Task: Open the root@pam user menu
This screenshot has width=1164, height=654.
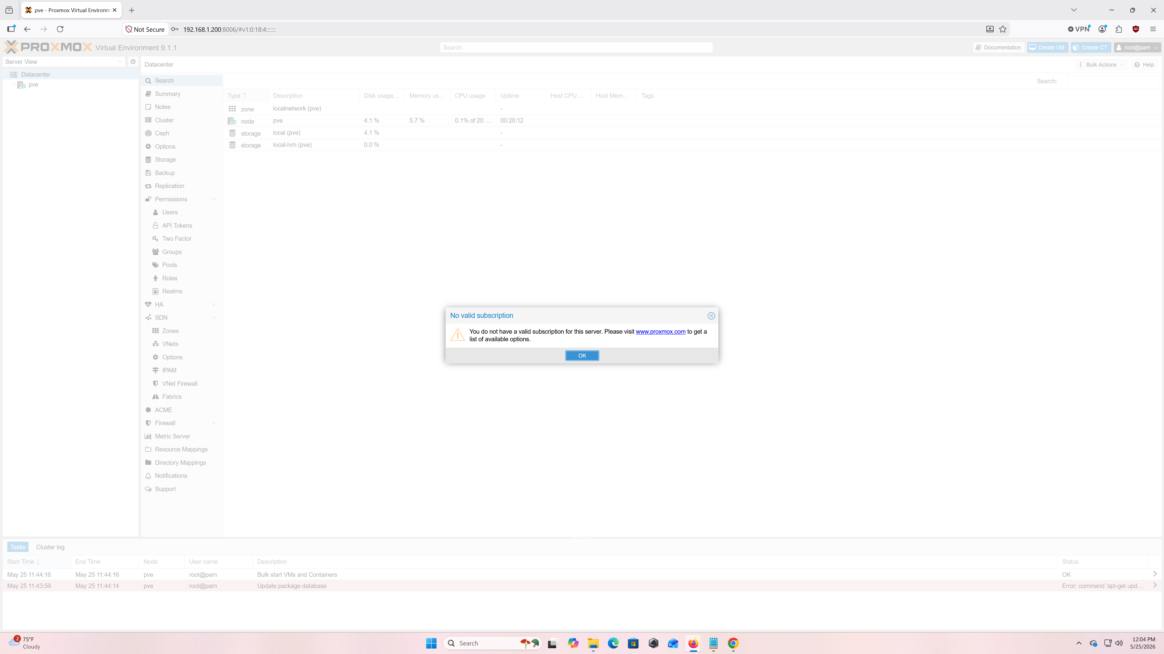Action: (1137, 48)
